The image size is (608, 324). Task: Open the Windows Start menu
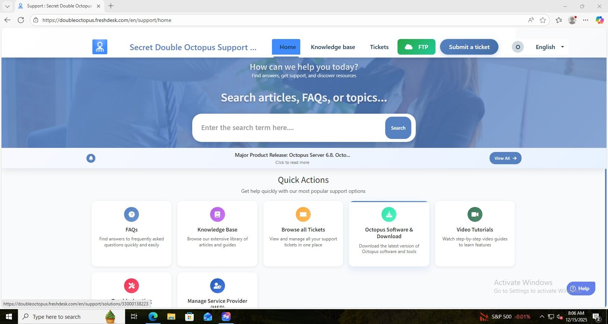(9, 317)
